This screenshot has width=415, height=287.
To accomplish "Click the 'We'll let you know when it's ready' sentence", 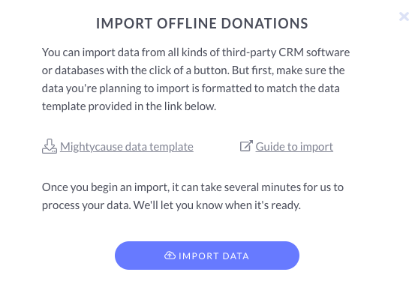I will click(x=217, y=205).
